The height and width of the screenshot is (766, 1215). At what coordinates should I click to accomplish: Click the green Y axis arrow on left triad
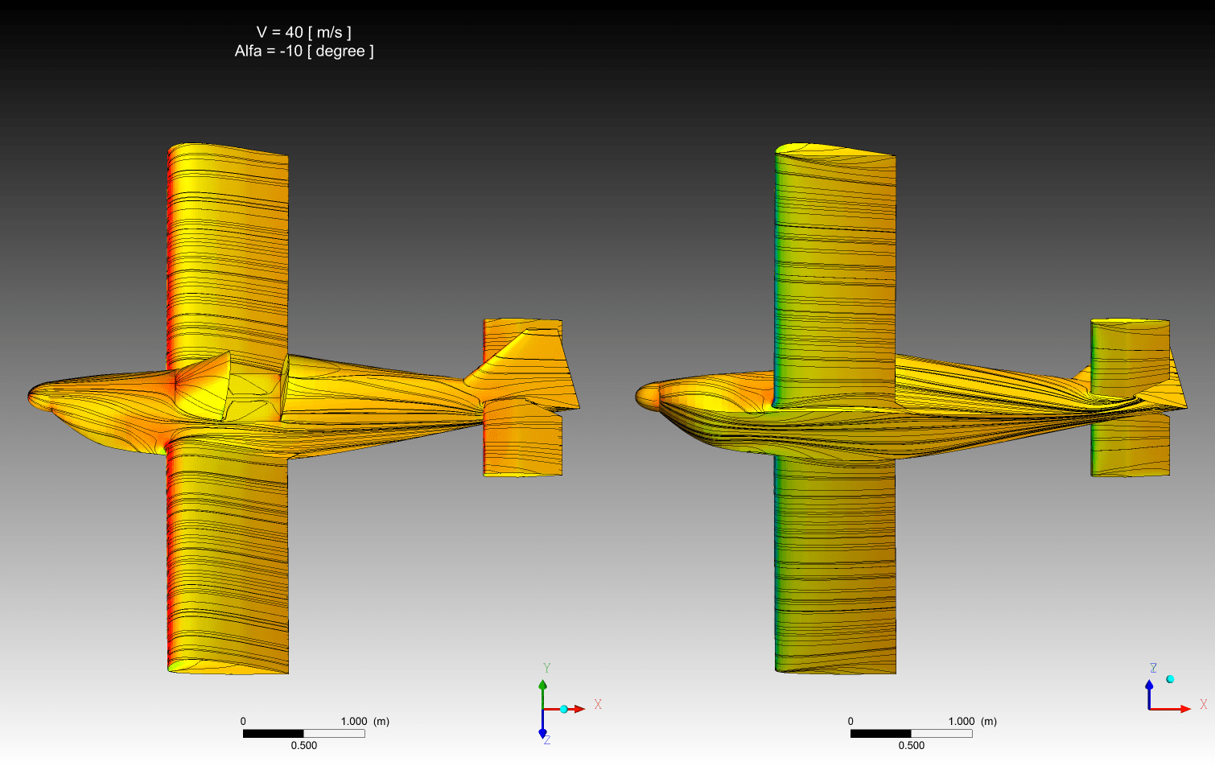click(x=542, y=686)
